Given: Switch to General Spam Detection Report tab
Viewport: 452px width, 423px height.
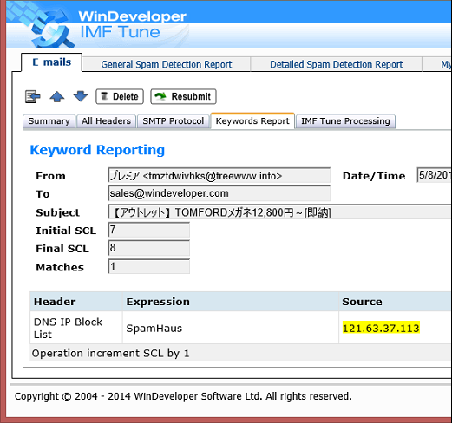Looking at the screenshot, I should 167,64.
